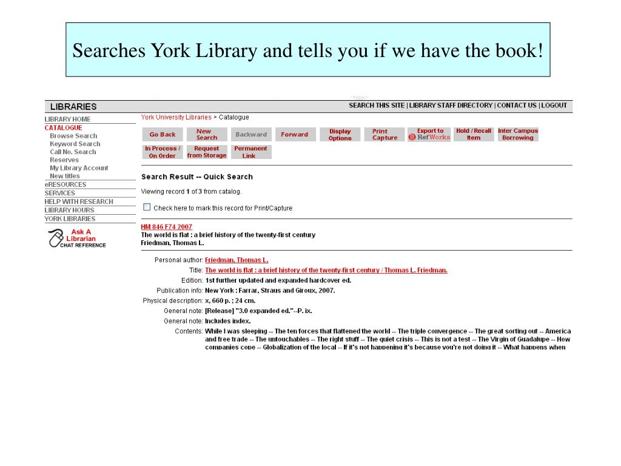
Task: Open eRESOURCES section
Action: (65, 184)
